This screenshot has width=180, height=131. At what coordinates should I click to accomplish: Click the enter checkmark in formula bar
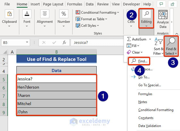click(x=54, y=42)
